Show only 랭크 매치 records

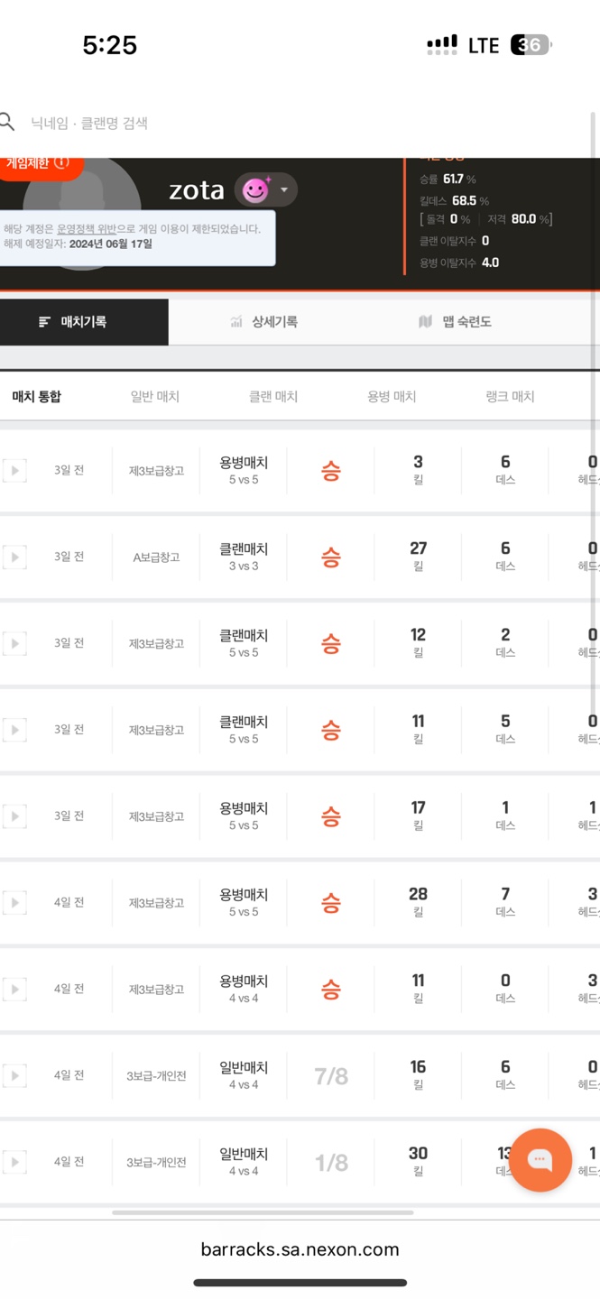coord(510,396)
